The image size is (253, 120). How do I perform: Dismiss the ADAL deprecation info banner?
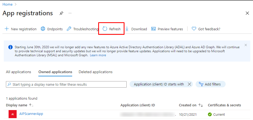(x=245, y=45)
